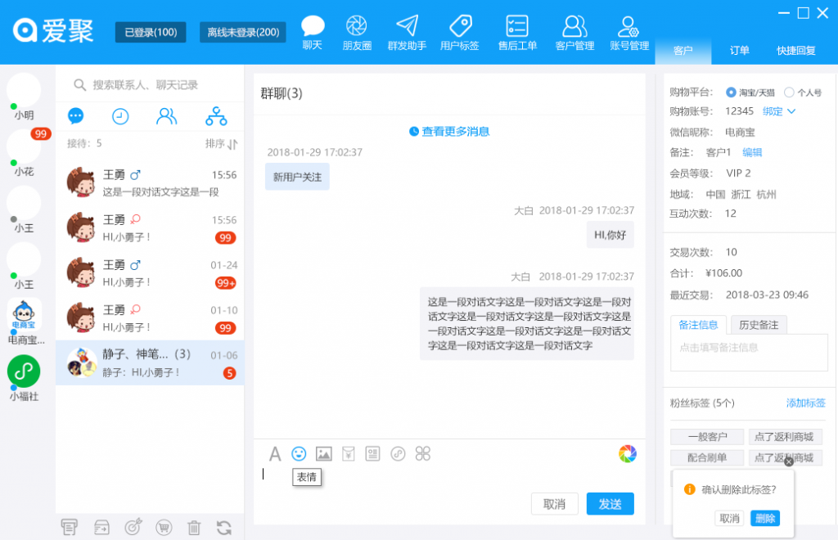This screenshot has width=838, height=540.
Task: Confirm with the blue 删除 button
Action: point(765,518)
